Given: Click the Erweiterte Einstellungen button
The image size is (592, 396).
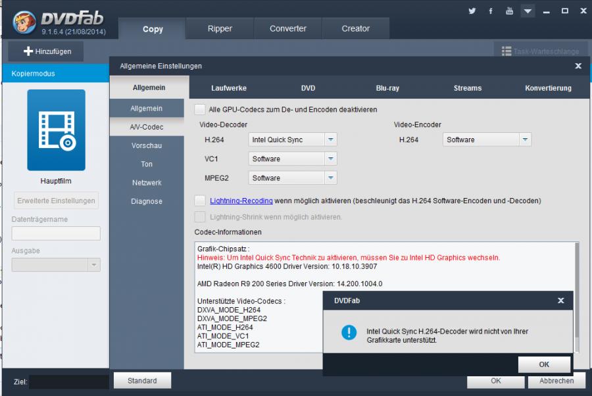Looking at the screenshot, I should pyautogui.click(x=57, y=201).
